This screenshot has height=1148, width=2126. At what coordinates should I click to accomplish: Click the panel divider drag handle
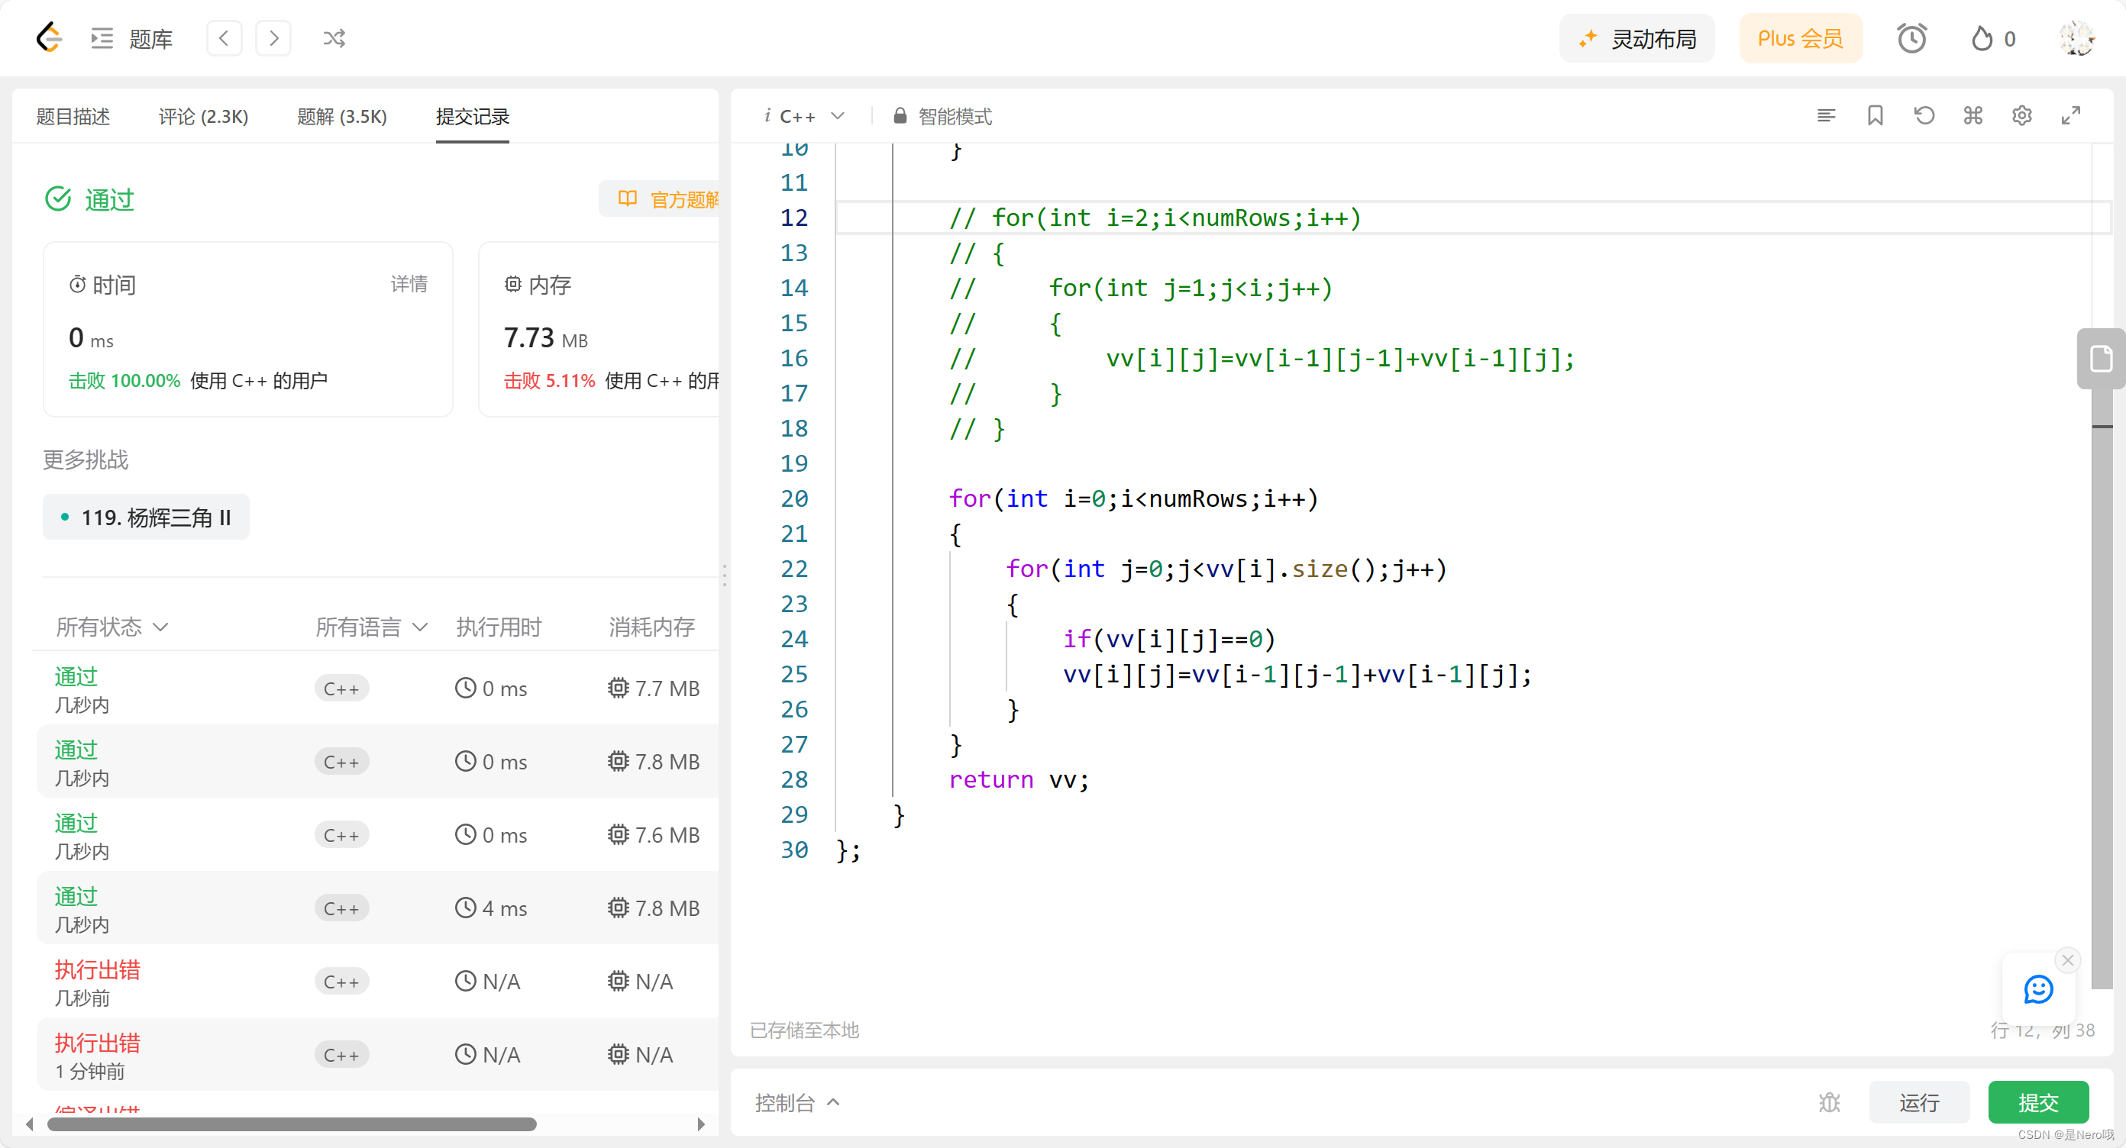725,575
